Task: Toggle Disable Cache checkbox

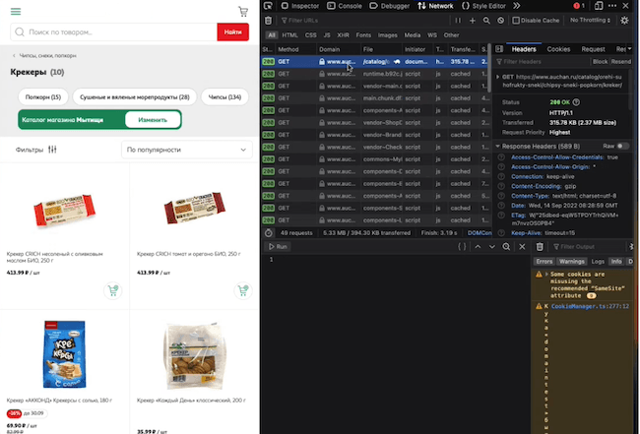Action: (x=516, y=21)
